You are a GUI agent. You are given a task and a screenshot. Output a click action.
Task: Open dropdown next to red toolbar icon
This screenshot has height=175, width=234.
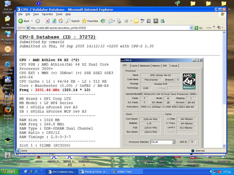pos(223,28)
